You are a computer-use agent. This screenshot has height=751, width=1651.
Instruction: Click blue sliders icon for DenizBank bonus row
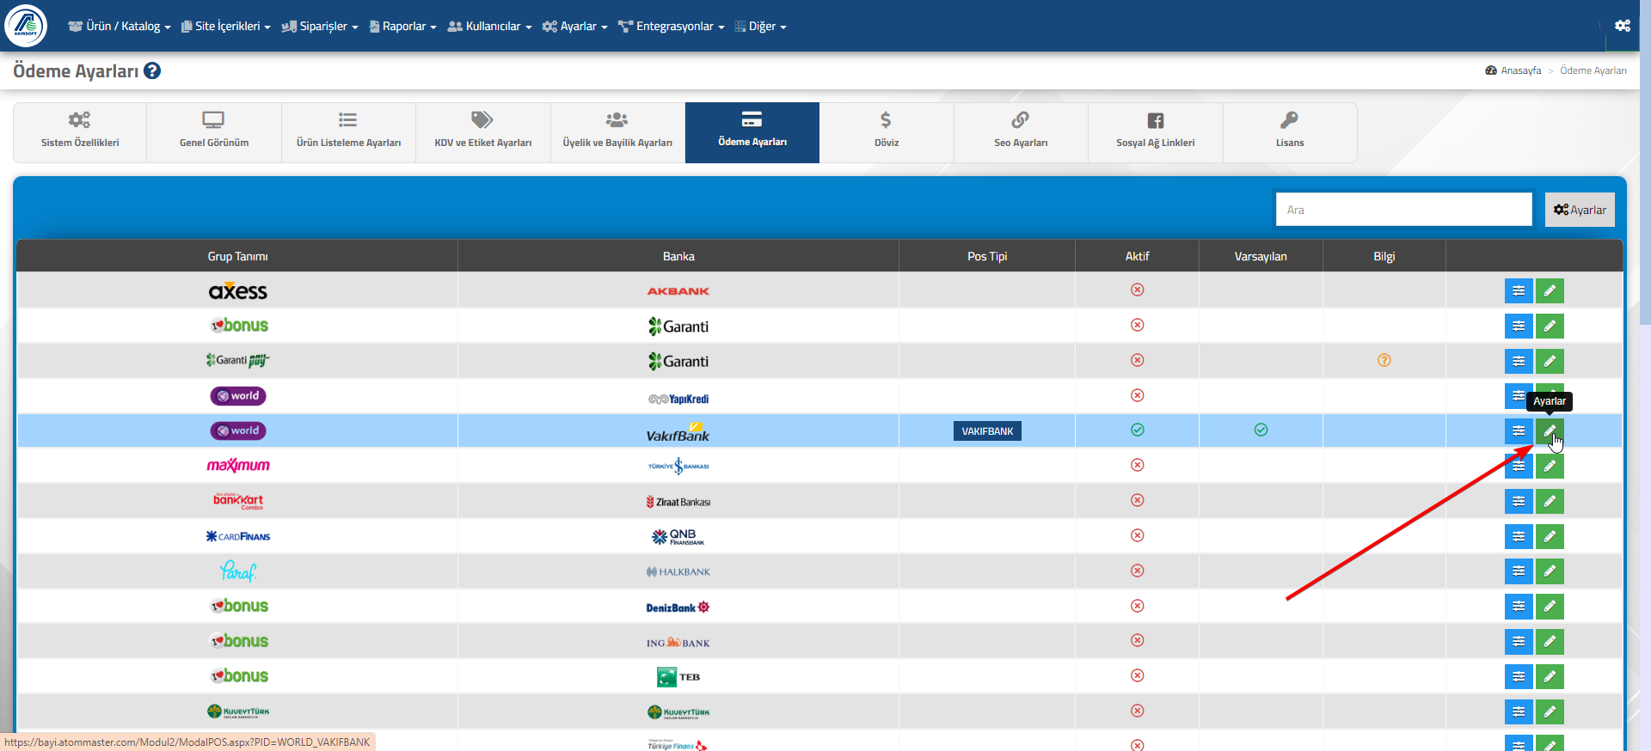click(1519, 607)
